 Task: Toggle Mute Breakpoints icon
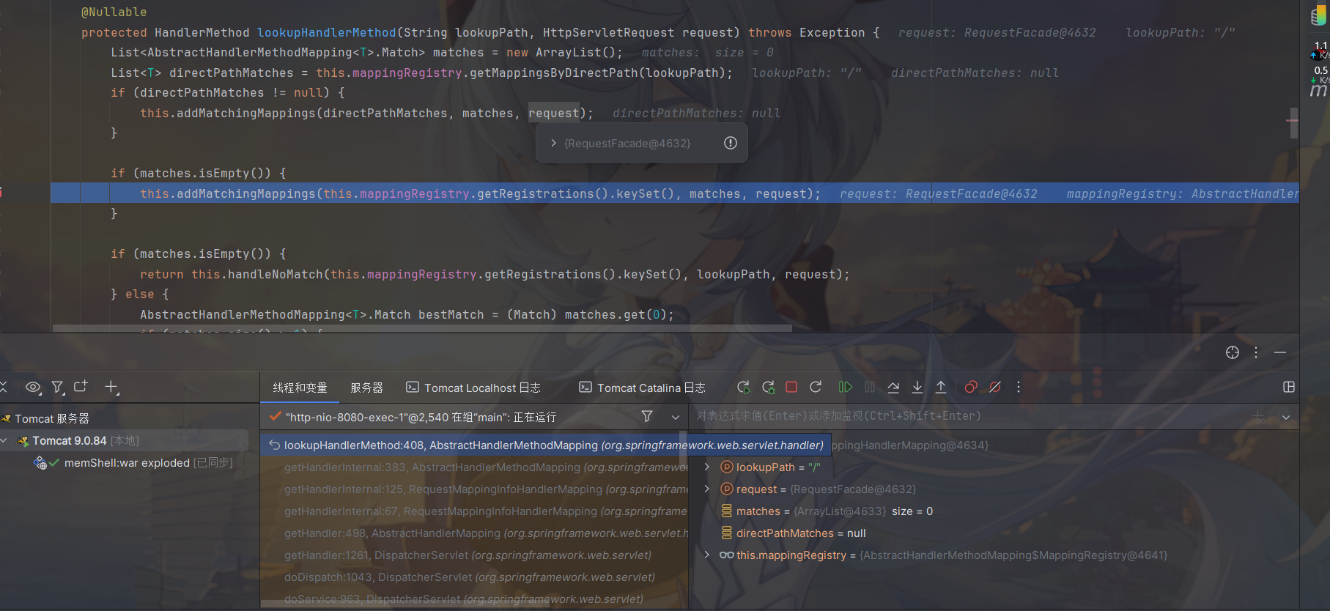pyautogui.click(x=995, y=387)
